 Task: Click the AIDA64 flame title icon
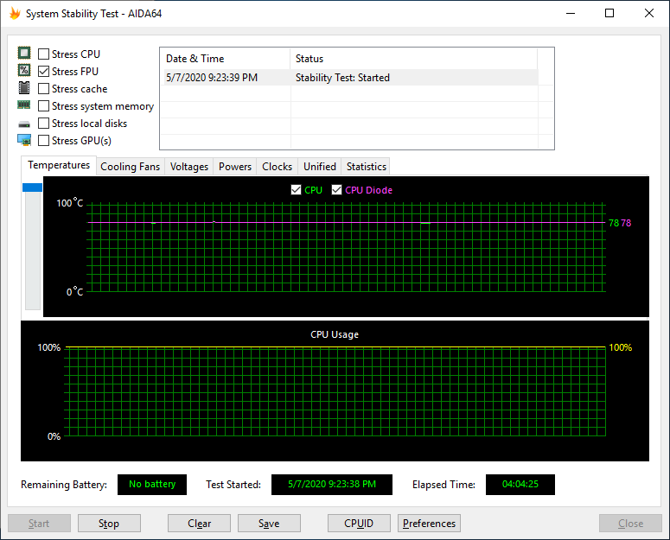tap(15, 13)
